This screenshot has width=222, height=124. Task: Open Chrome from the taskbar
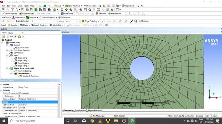click(92, 121)
